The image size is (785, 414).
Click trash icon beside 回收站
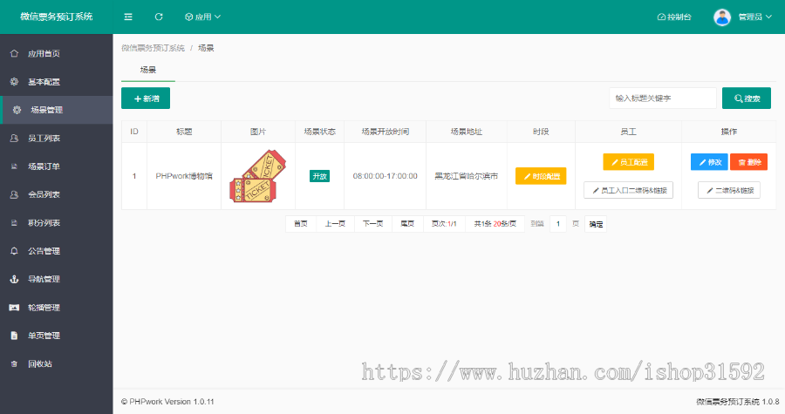coord(14,364)
